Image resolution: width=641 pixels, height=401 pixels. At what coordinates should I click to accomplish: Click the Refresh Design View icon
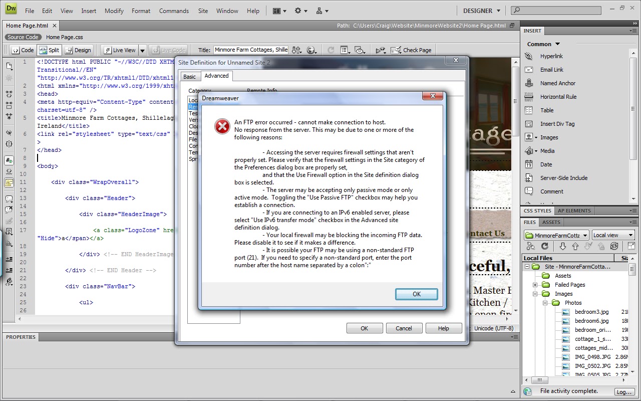331,50
